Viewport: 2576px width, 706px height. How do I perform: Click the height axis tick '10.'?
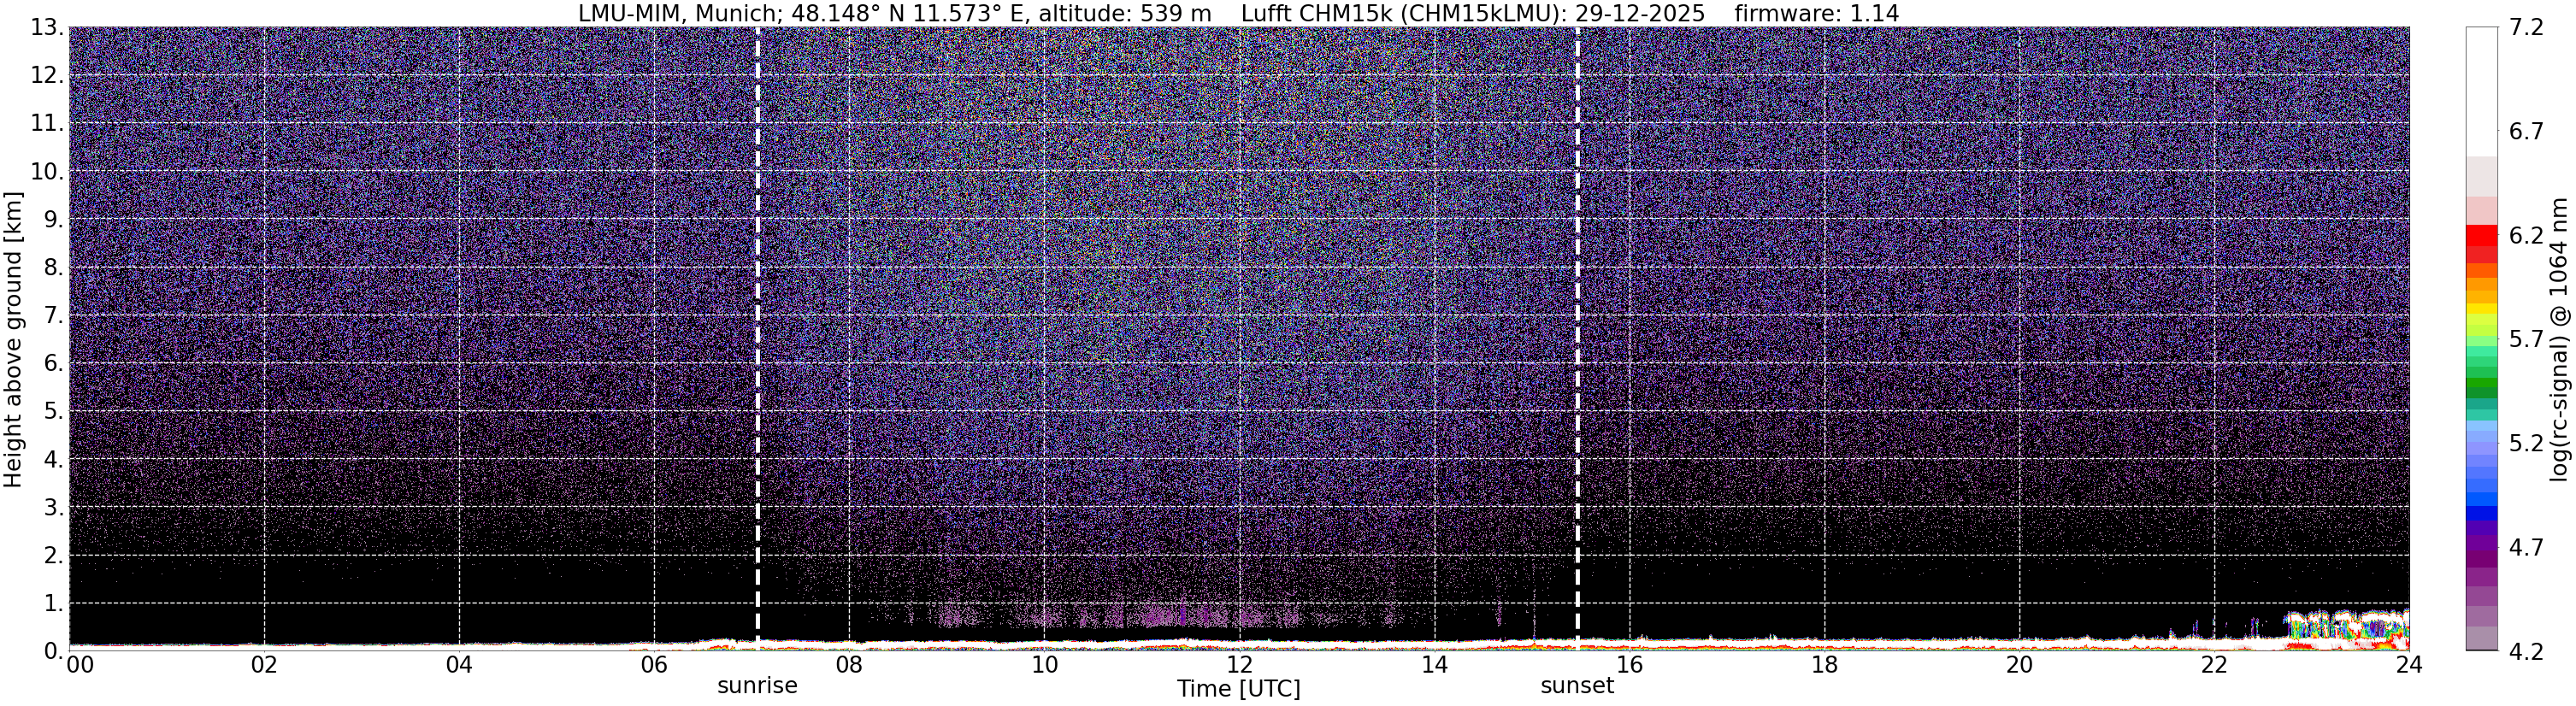pos(46,172)
